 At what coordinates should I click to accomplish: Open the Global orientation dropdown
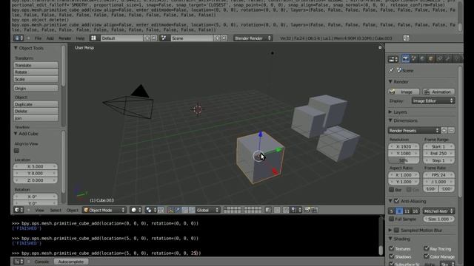pyautogui.click(x=207, y=210)
